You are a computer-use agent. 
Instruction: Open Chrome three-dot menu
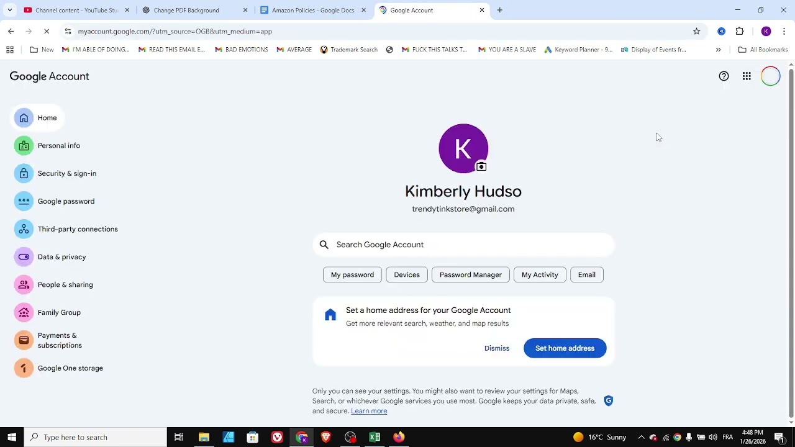click(x=784, y=31)
